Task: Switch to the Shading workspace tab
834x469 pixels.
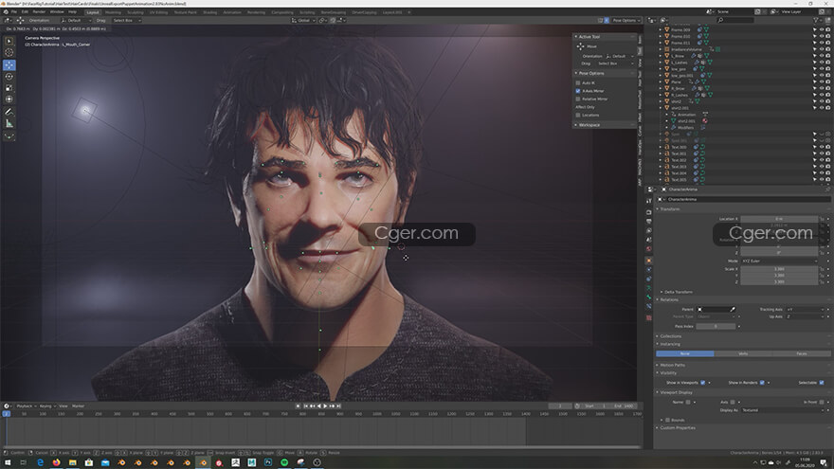Action: coord(209,11)
